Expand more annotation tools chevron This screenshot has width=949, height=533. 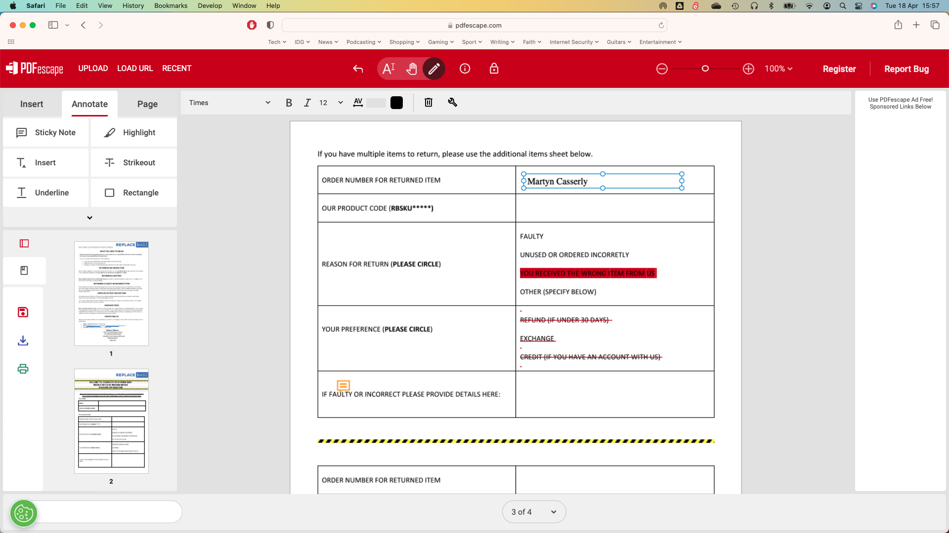pyautogui.click(x=89, y=218)
